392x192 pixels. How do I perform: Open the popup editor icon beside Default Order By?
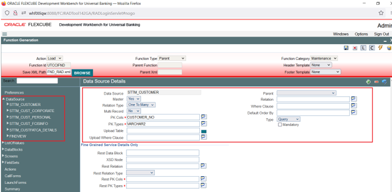(354, 112)
